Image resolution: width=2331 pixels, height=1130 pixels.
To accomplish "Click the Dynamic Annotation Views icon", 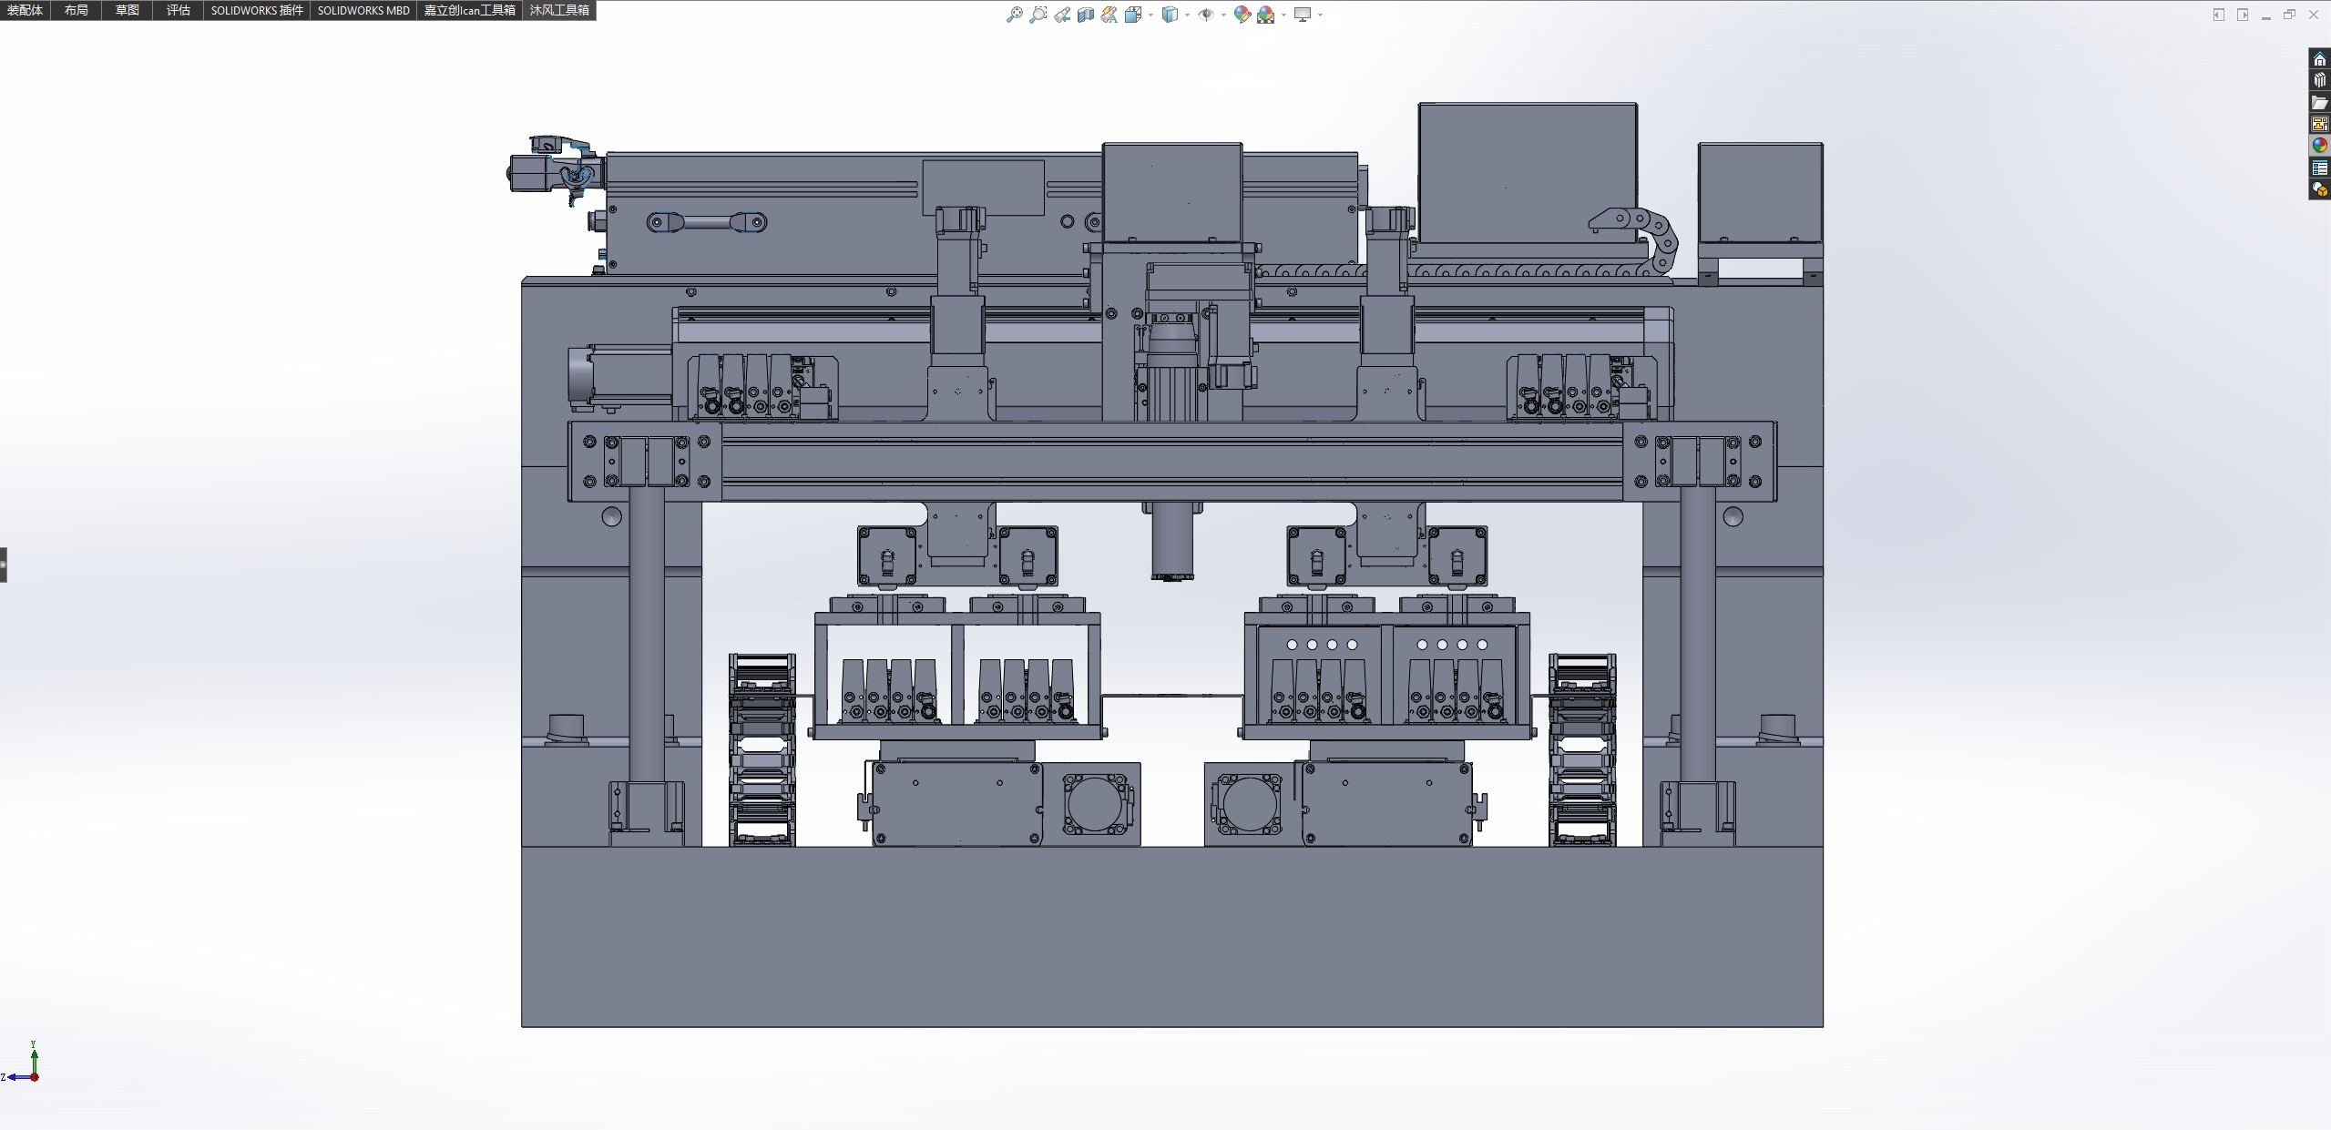I will click(1109, 15).
